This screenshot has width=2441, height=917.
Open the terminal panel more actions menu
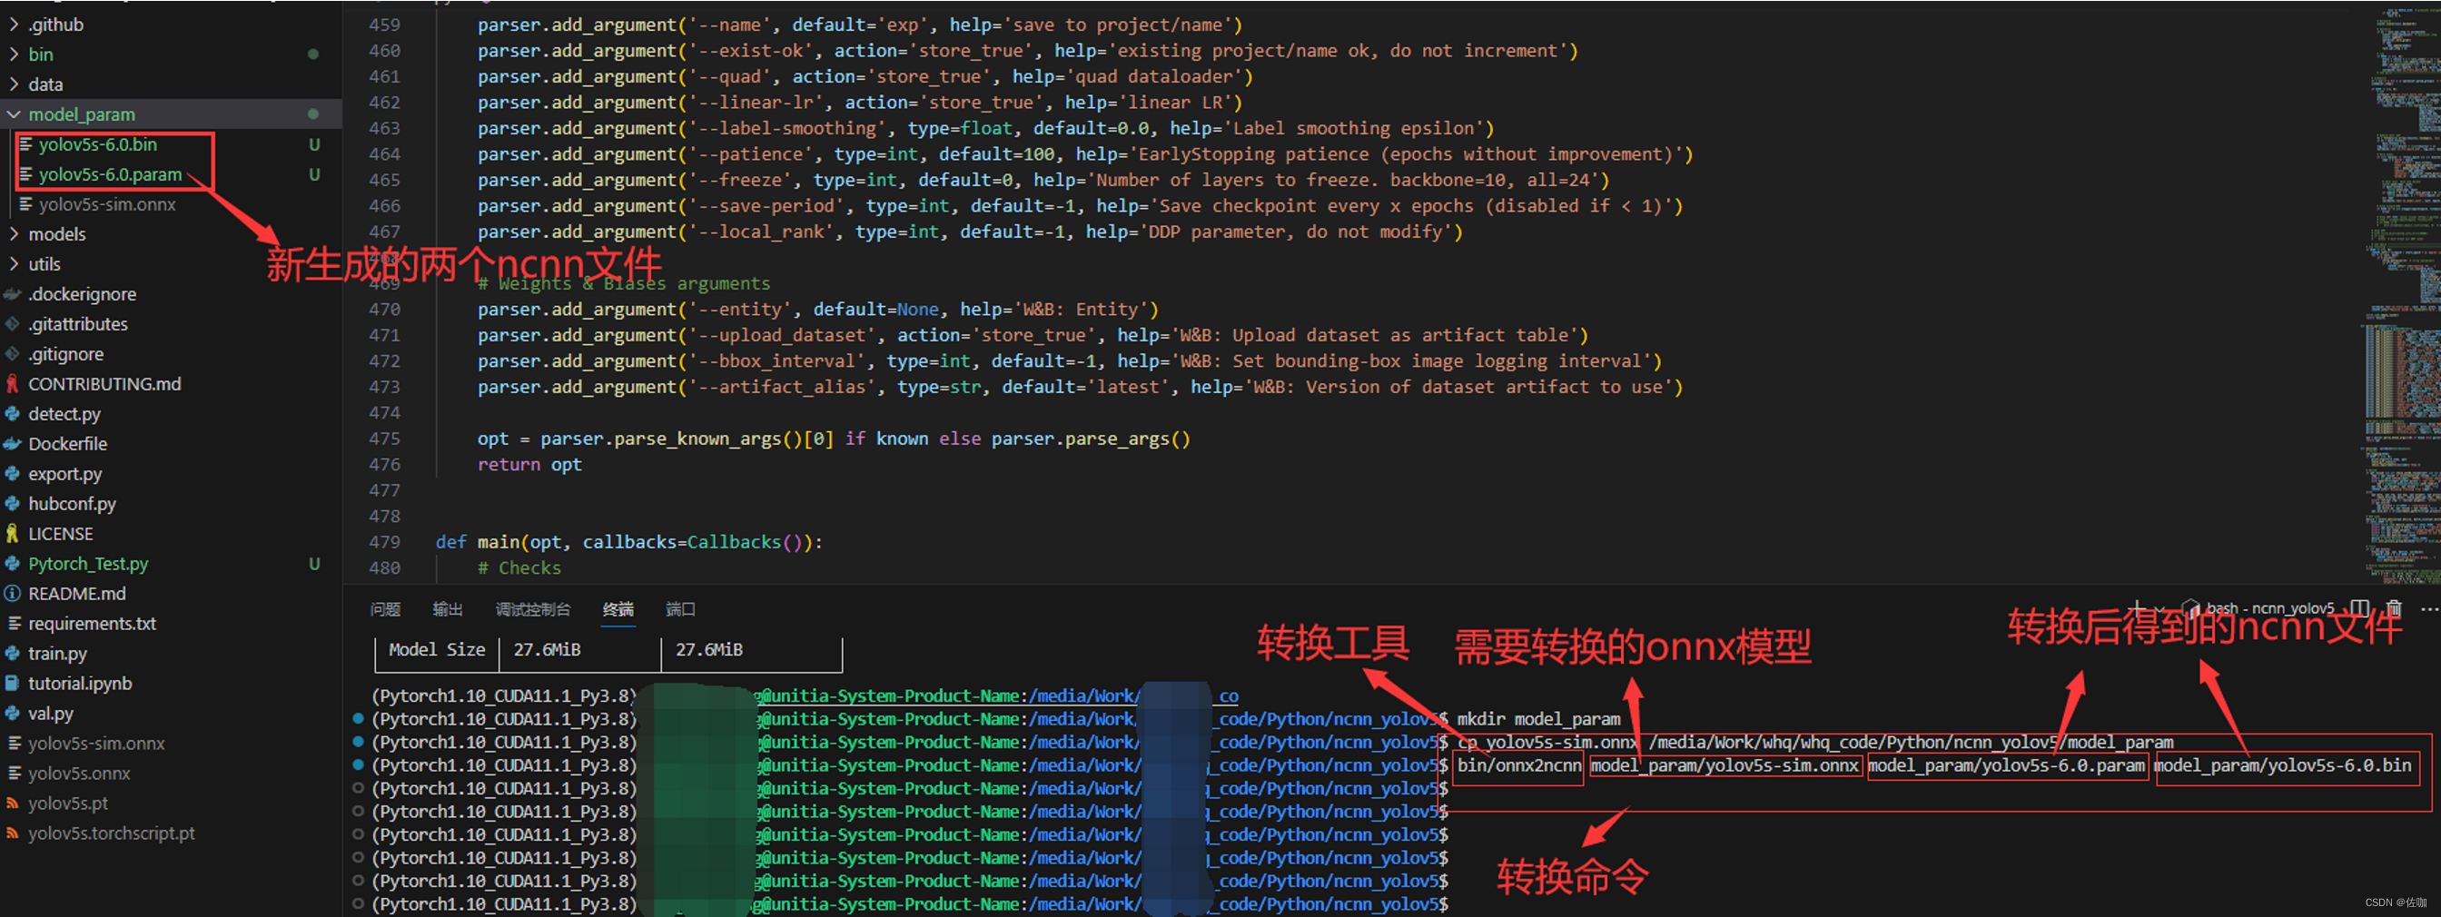click(2428, 608)
